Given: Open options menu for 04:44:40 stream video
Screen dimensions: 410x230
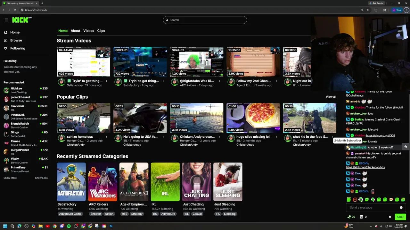Looking at the screenshot, I should 107,81.
